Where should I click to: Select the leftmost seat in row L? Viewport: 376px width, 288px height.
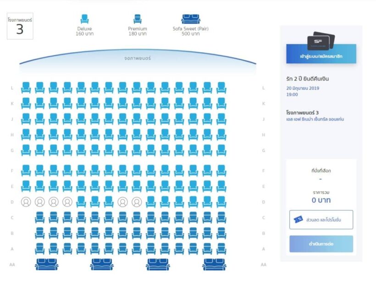(26, 87)
